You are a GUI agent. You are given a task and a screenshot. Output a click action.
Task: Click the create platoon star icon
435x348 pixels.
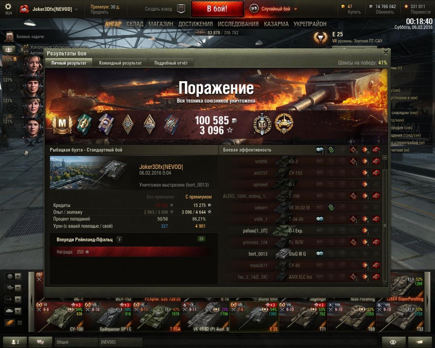[181, 9]
